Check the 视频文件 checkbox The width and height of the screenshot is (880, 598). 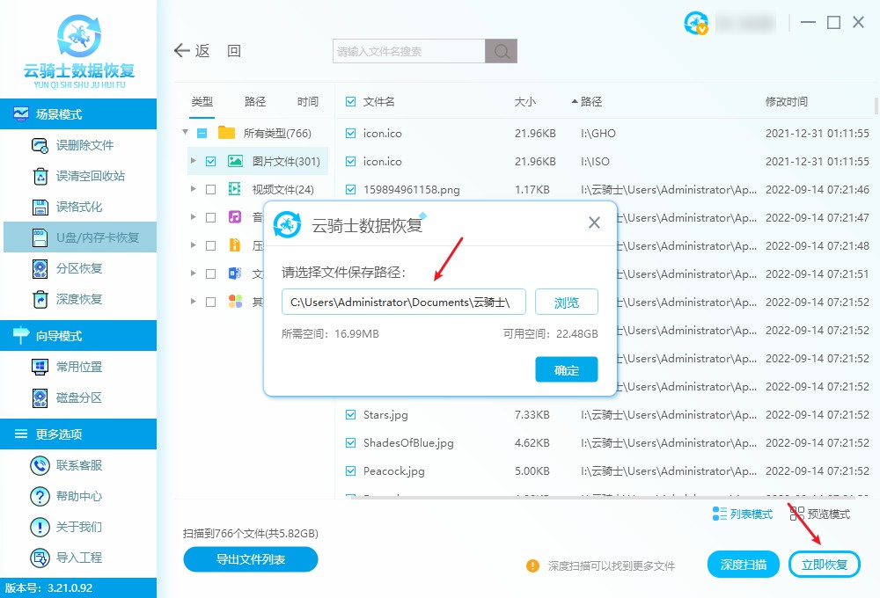[x=211, y=188]
